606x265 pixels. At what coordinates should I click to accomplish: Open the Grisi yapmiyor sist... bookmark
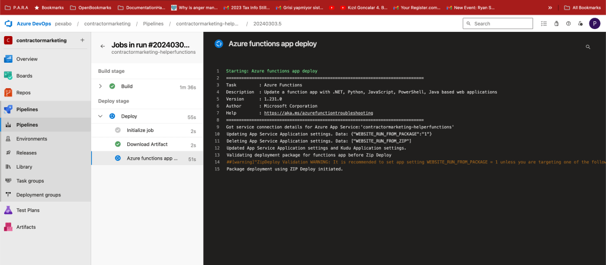[299, 7]
